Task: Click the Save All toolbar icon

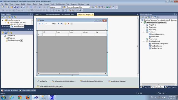Action: pyautogui.click(x=18, y=7)
